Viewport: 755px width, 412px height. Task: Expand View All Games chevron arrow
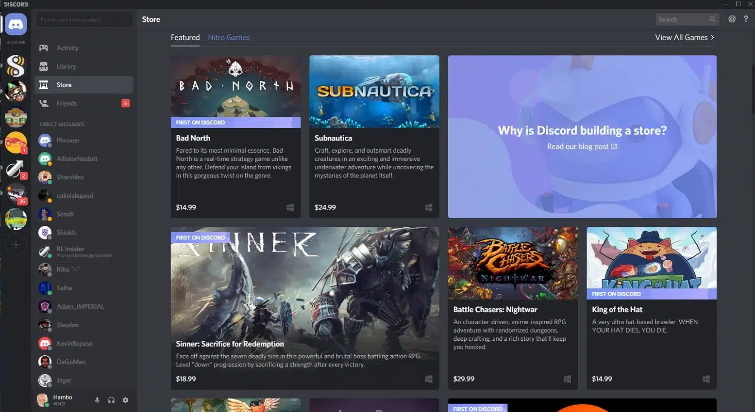click(x=712, y=38)
